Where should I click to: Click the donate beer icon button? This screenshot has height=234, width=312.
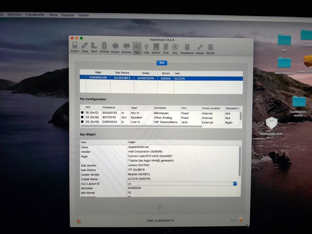(x=241, y=220)
